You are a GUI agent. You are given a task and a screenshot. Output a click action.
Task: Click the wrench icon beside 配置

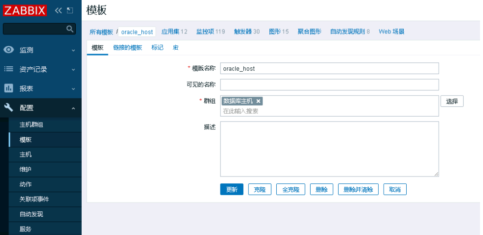click(9, 108)
